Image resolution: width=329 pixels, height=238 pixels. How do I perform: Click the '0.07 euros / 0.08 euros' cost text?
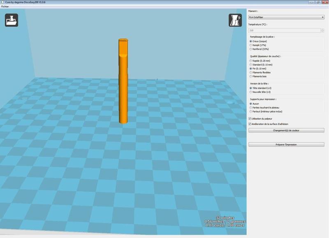[225, 225]
